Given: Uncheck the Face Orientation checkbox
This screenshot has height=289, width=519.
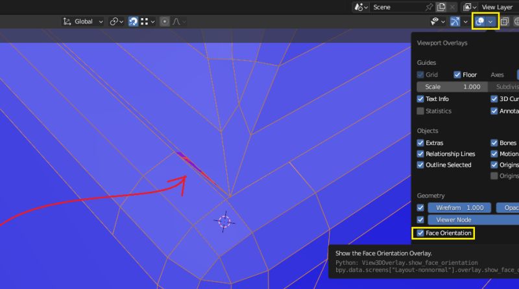Looking at the screenshot, I should [x=420, y=233].
